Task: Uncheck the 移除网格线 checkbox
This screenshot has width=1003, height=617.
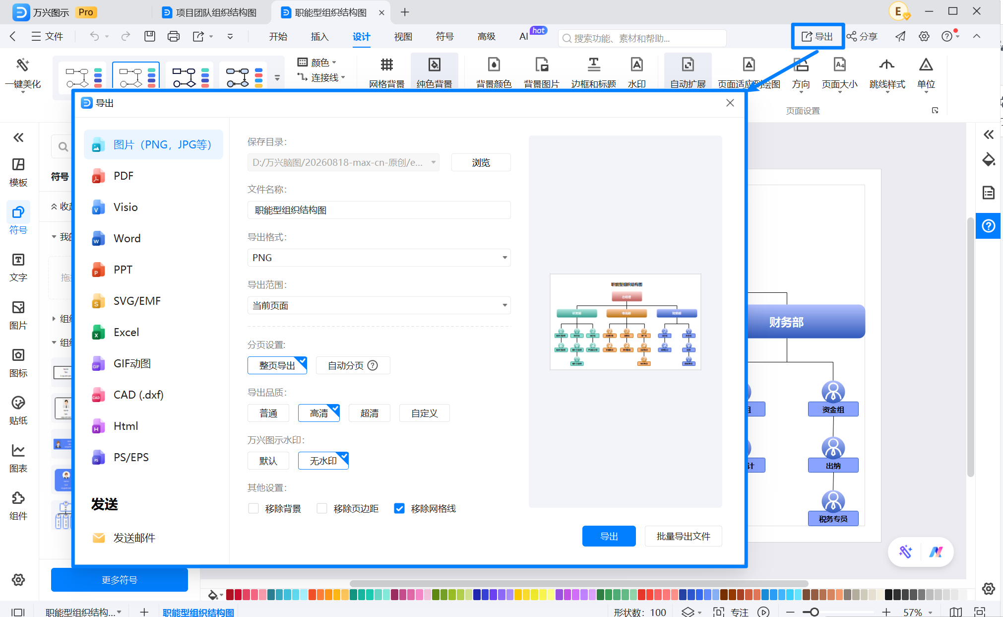Action: [399, 508]
